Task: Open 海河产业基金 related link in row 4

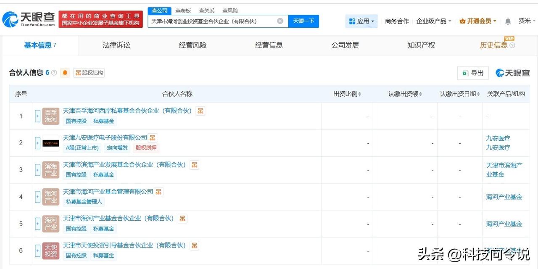Action: 504,197
